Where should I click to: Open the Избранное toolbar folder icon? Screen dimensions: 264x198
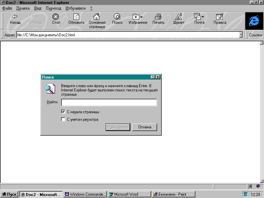coord(136,17)
